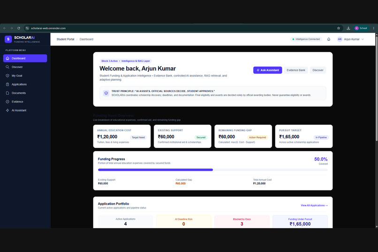Viewport: 378px width, 252px height.
Task: Click the Remaining Funding Gap ₹60,000 value
Action: pyautogui.click(x=227, y=137)
